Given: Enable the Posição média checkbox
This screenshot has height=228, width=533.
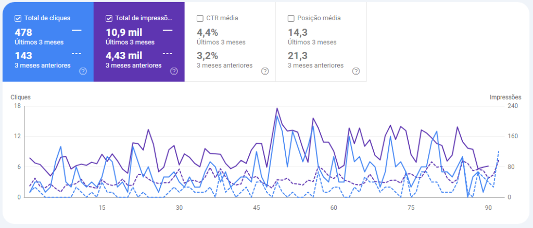Looking at the screenshot, I should point(291,18).
